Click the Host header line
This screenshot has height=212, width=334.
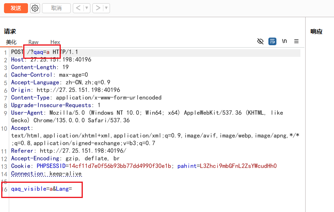(x=51, y=60)
